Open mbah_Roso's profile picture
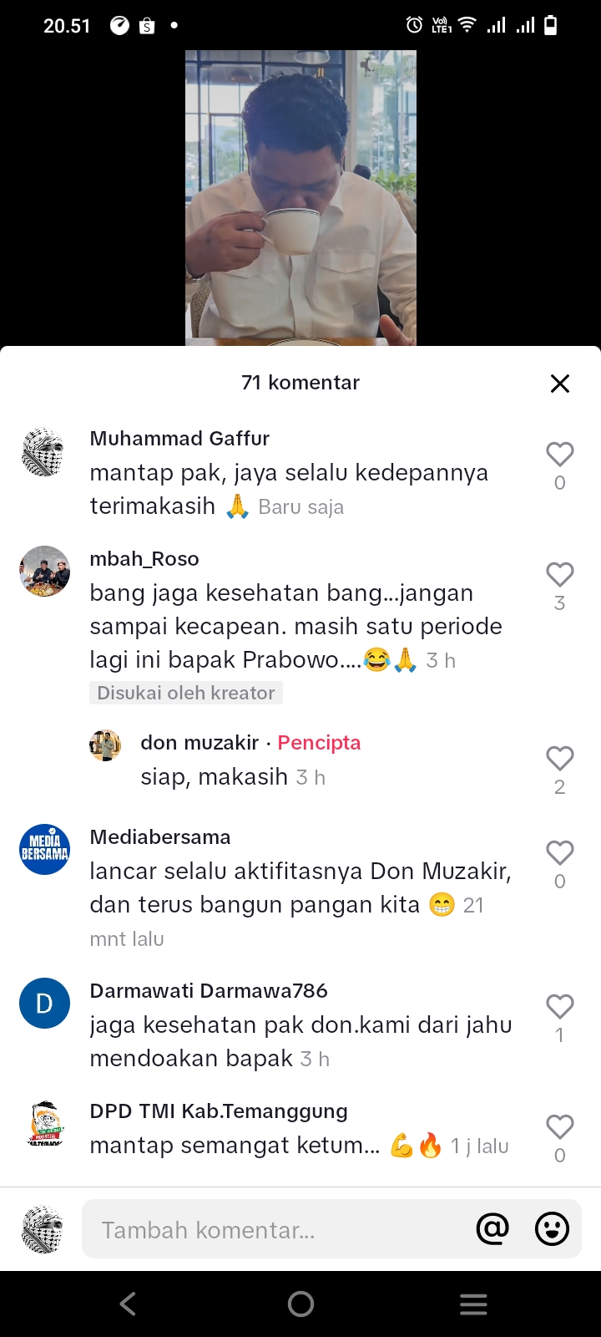The width and height of the screenshot is (601, 1337). [x=44, y=572]
